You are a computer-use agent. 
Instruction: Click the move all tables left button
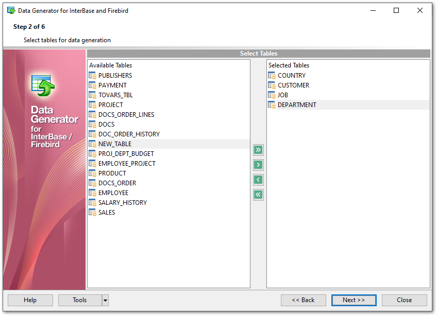pyautogui.click(x=258, y=195)
